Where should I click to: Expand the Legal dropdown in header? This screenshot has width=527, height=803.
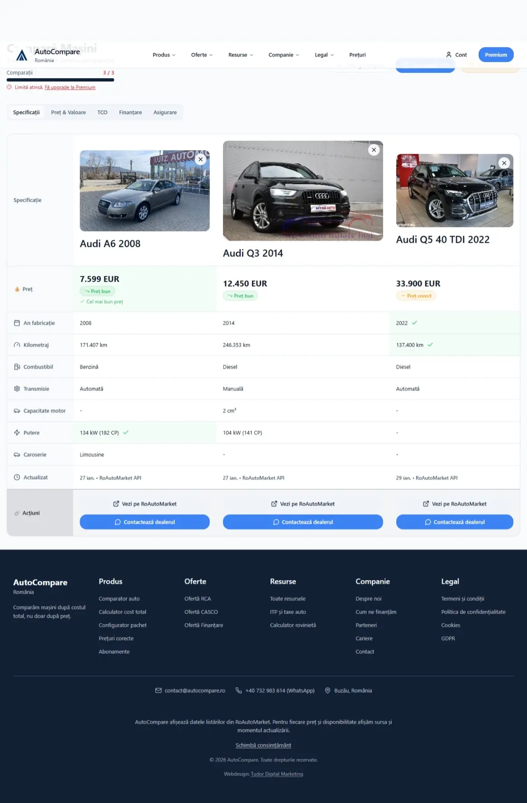(324, 55)
